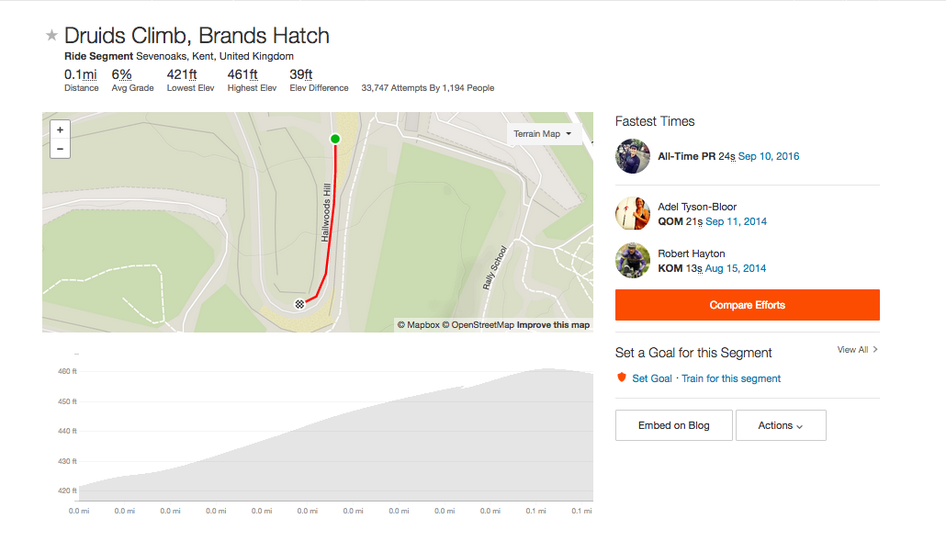Click the orange Set Goal shield icon
Screen dimensions: 946x541
[622, 378]
